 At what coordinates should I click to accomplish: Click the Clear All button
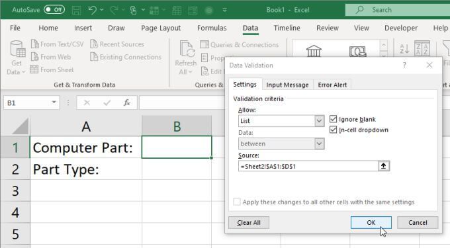click(x=249, y=222)
